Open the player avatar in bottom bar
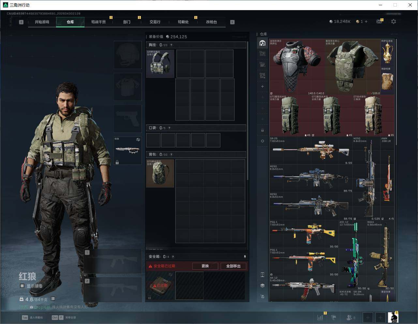The height and width of the screenshot is (324, 418). point(393,317)
